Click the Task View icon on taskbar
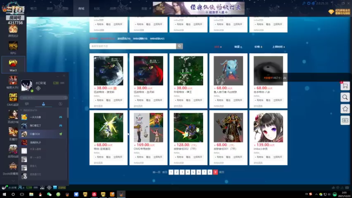The image size is (352, 198). [x=22, y=194]
